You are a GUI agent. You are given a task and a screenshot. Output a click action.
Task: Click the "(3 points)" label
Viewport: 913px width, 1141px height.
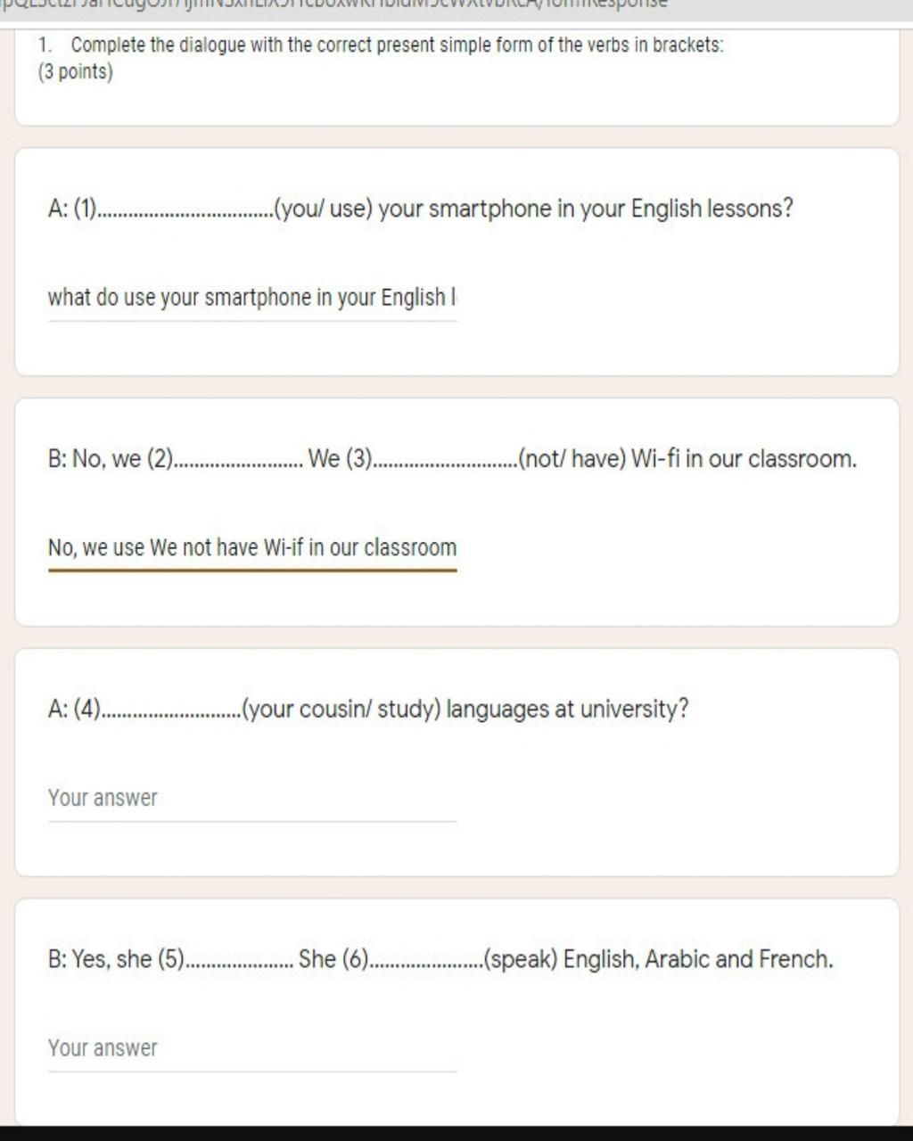point(76,72)
